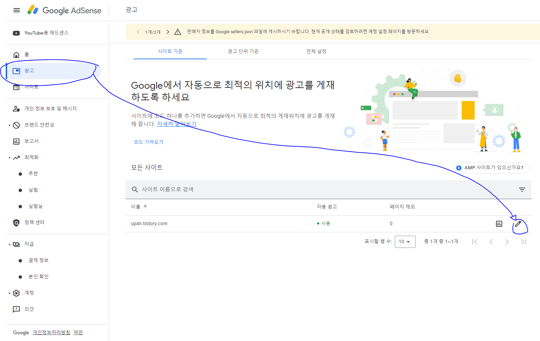Viewport: 540px width, 341px height.
Task: Open 자세히 알아보기 link
Action: [177, 124]
